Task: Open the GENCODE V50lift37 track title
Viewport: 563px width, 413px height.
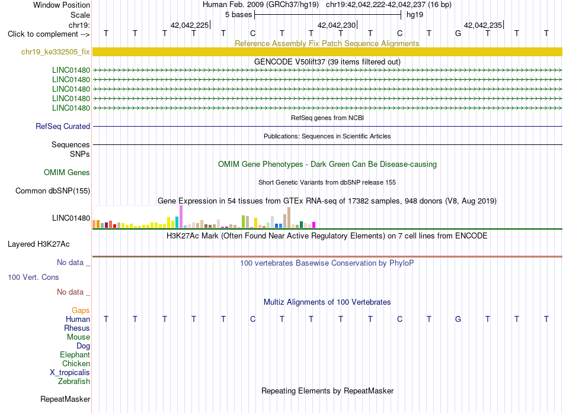Action: coord(327,62)
